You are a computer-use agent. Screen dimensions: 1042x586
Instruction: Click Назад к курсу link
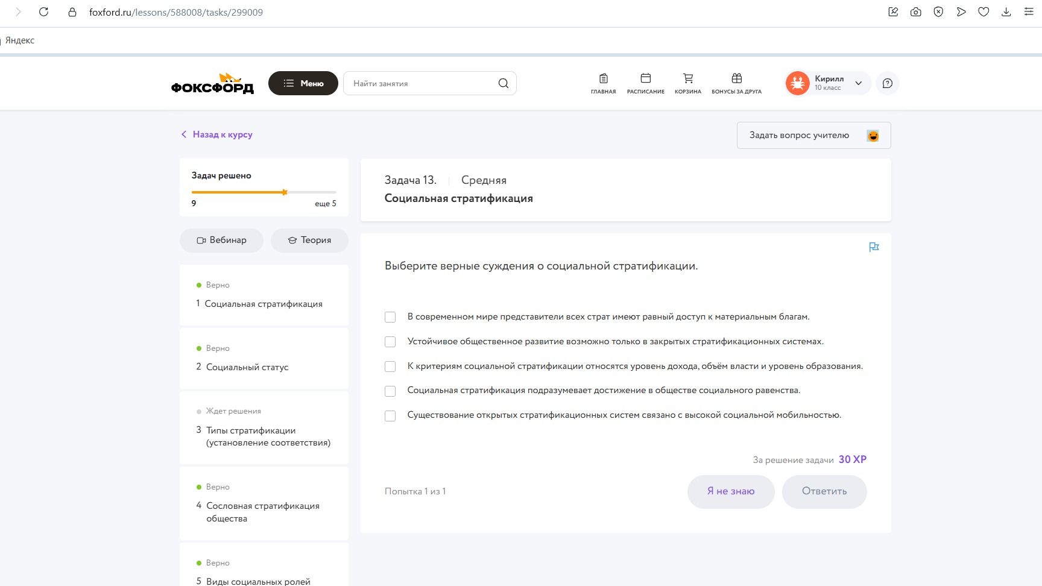click(216, 134)
